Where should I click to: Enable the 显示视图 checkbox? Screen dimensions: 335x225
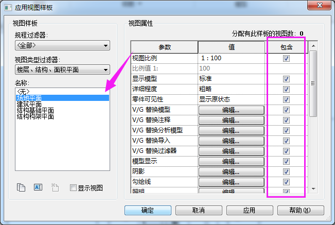click(x=73, y=188)
